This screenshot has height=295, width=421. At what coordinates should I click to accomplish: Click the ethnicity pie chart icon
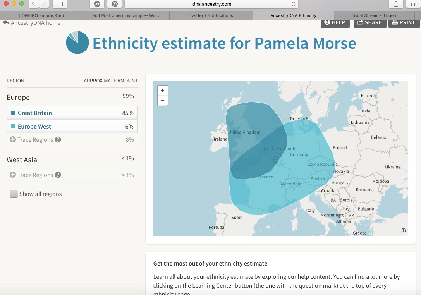pyautogui.click(x=77, y=43)
